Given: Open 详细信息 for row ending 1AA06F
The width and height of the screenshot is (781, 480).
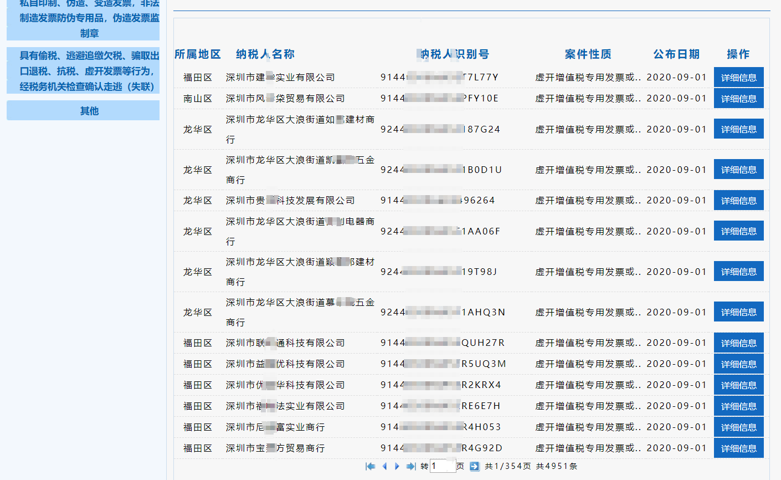Looking at the screenshot, I should [x=739, y=231].
